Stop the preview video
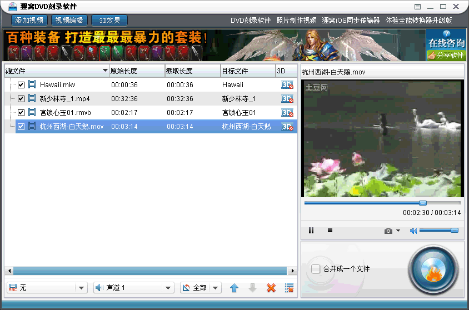The width and height of the screenshot is (469, 310). click(x=330, y=230)
